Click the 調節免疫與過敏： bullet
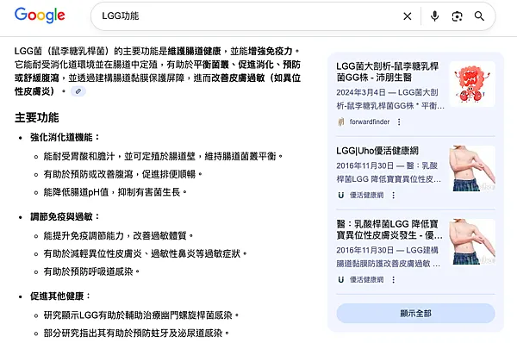This screenshot has height=343, width=517. tap(65, 216)
